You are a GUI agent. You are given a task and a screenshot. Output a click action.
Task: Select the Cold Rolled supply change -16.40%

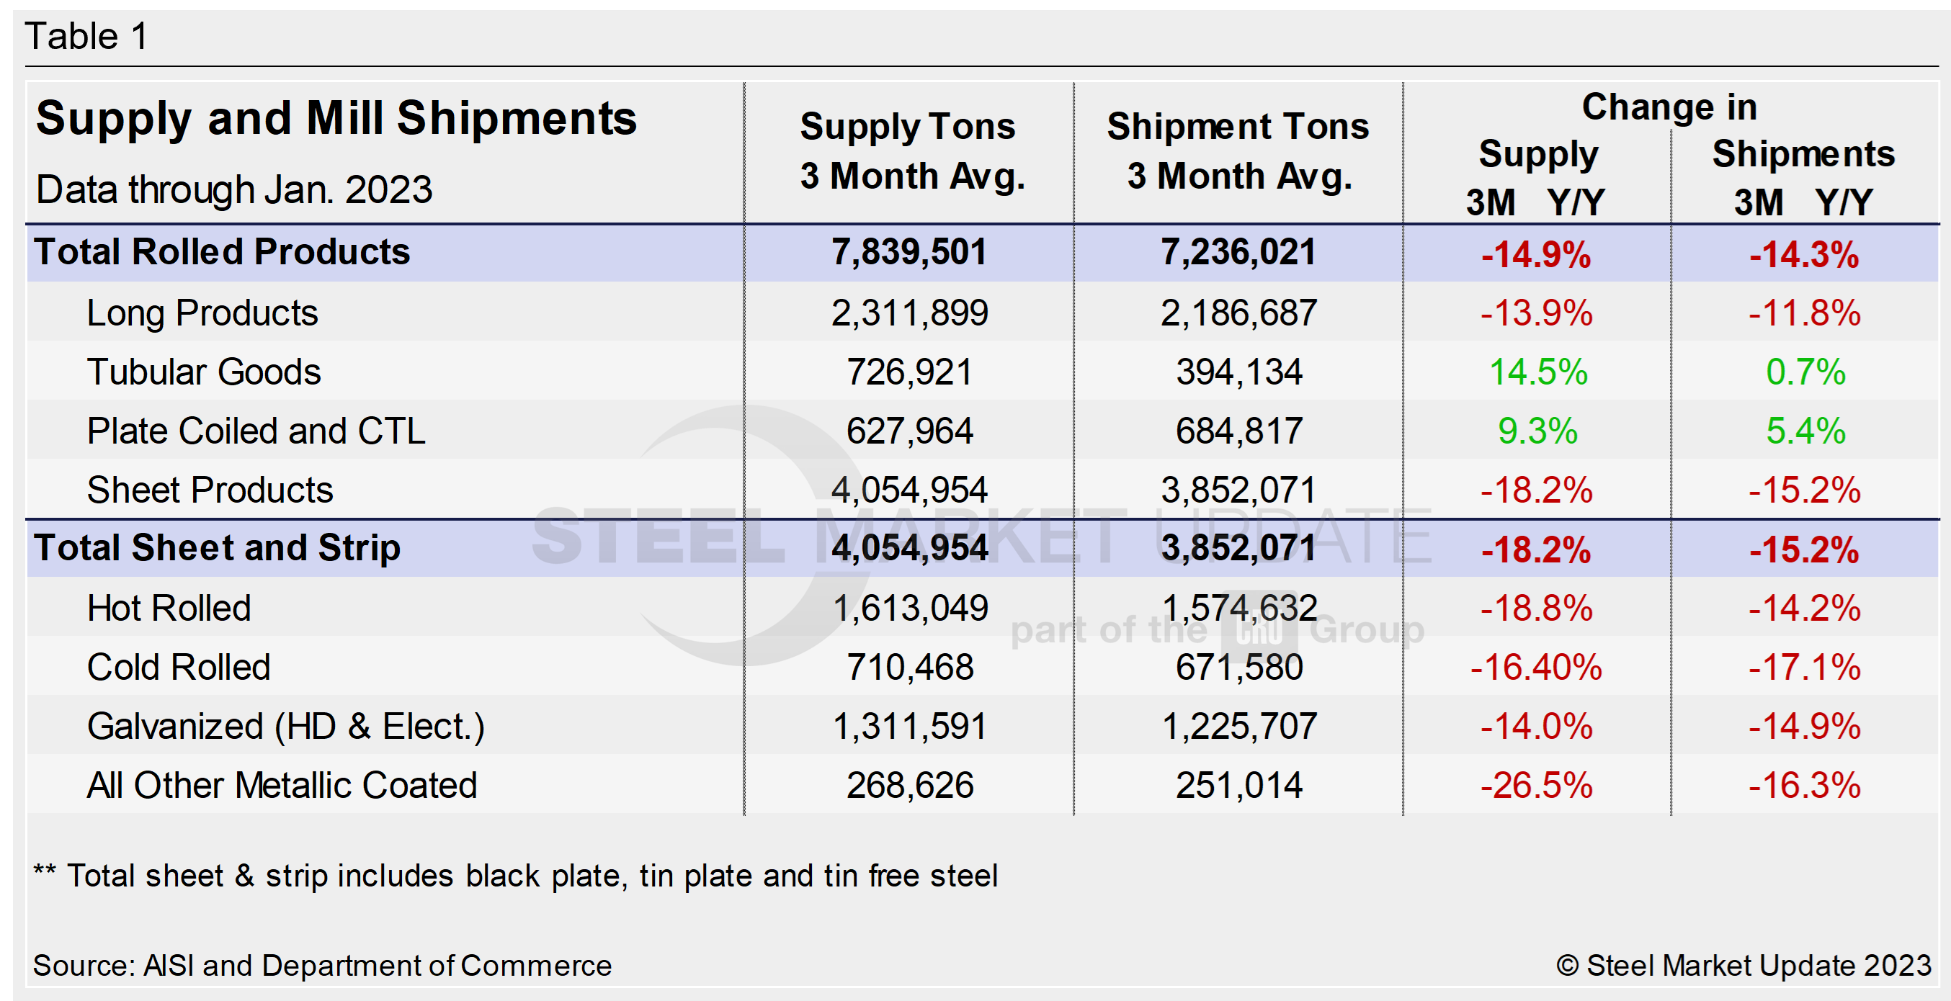[x=1536, y=667]
